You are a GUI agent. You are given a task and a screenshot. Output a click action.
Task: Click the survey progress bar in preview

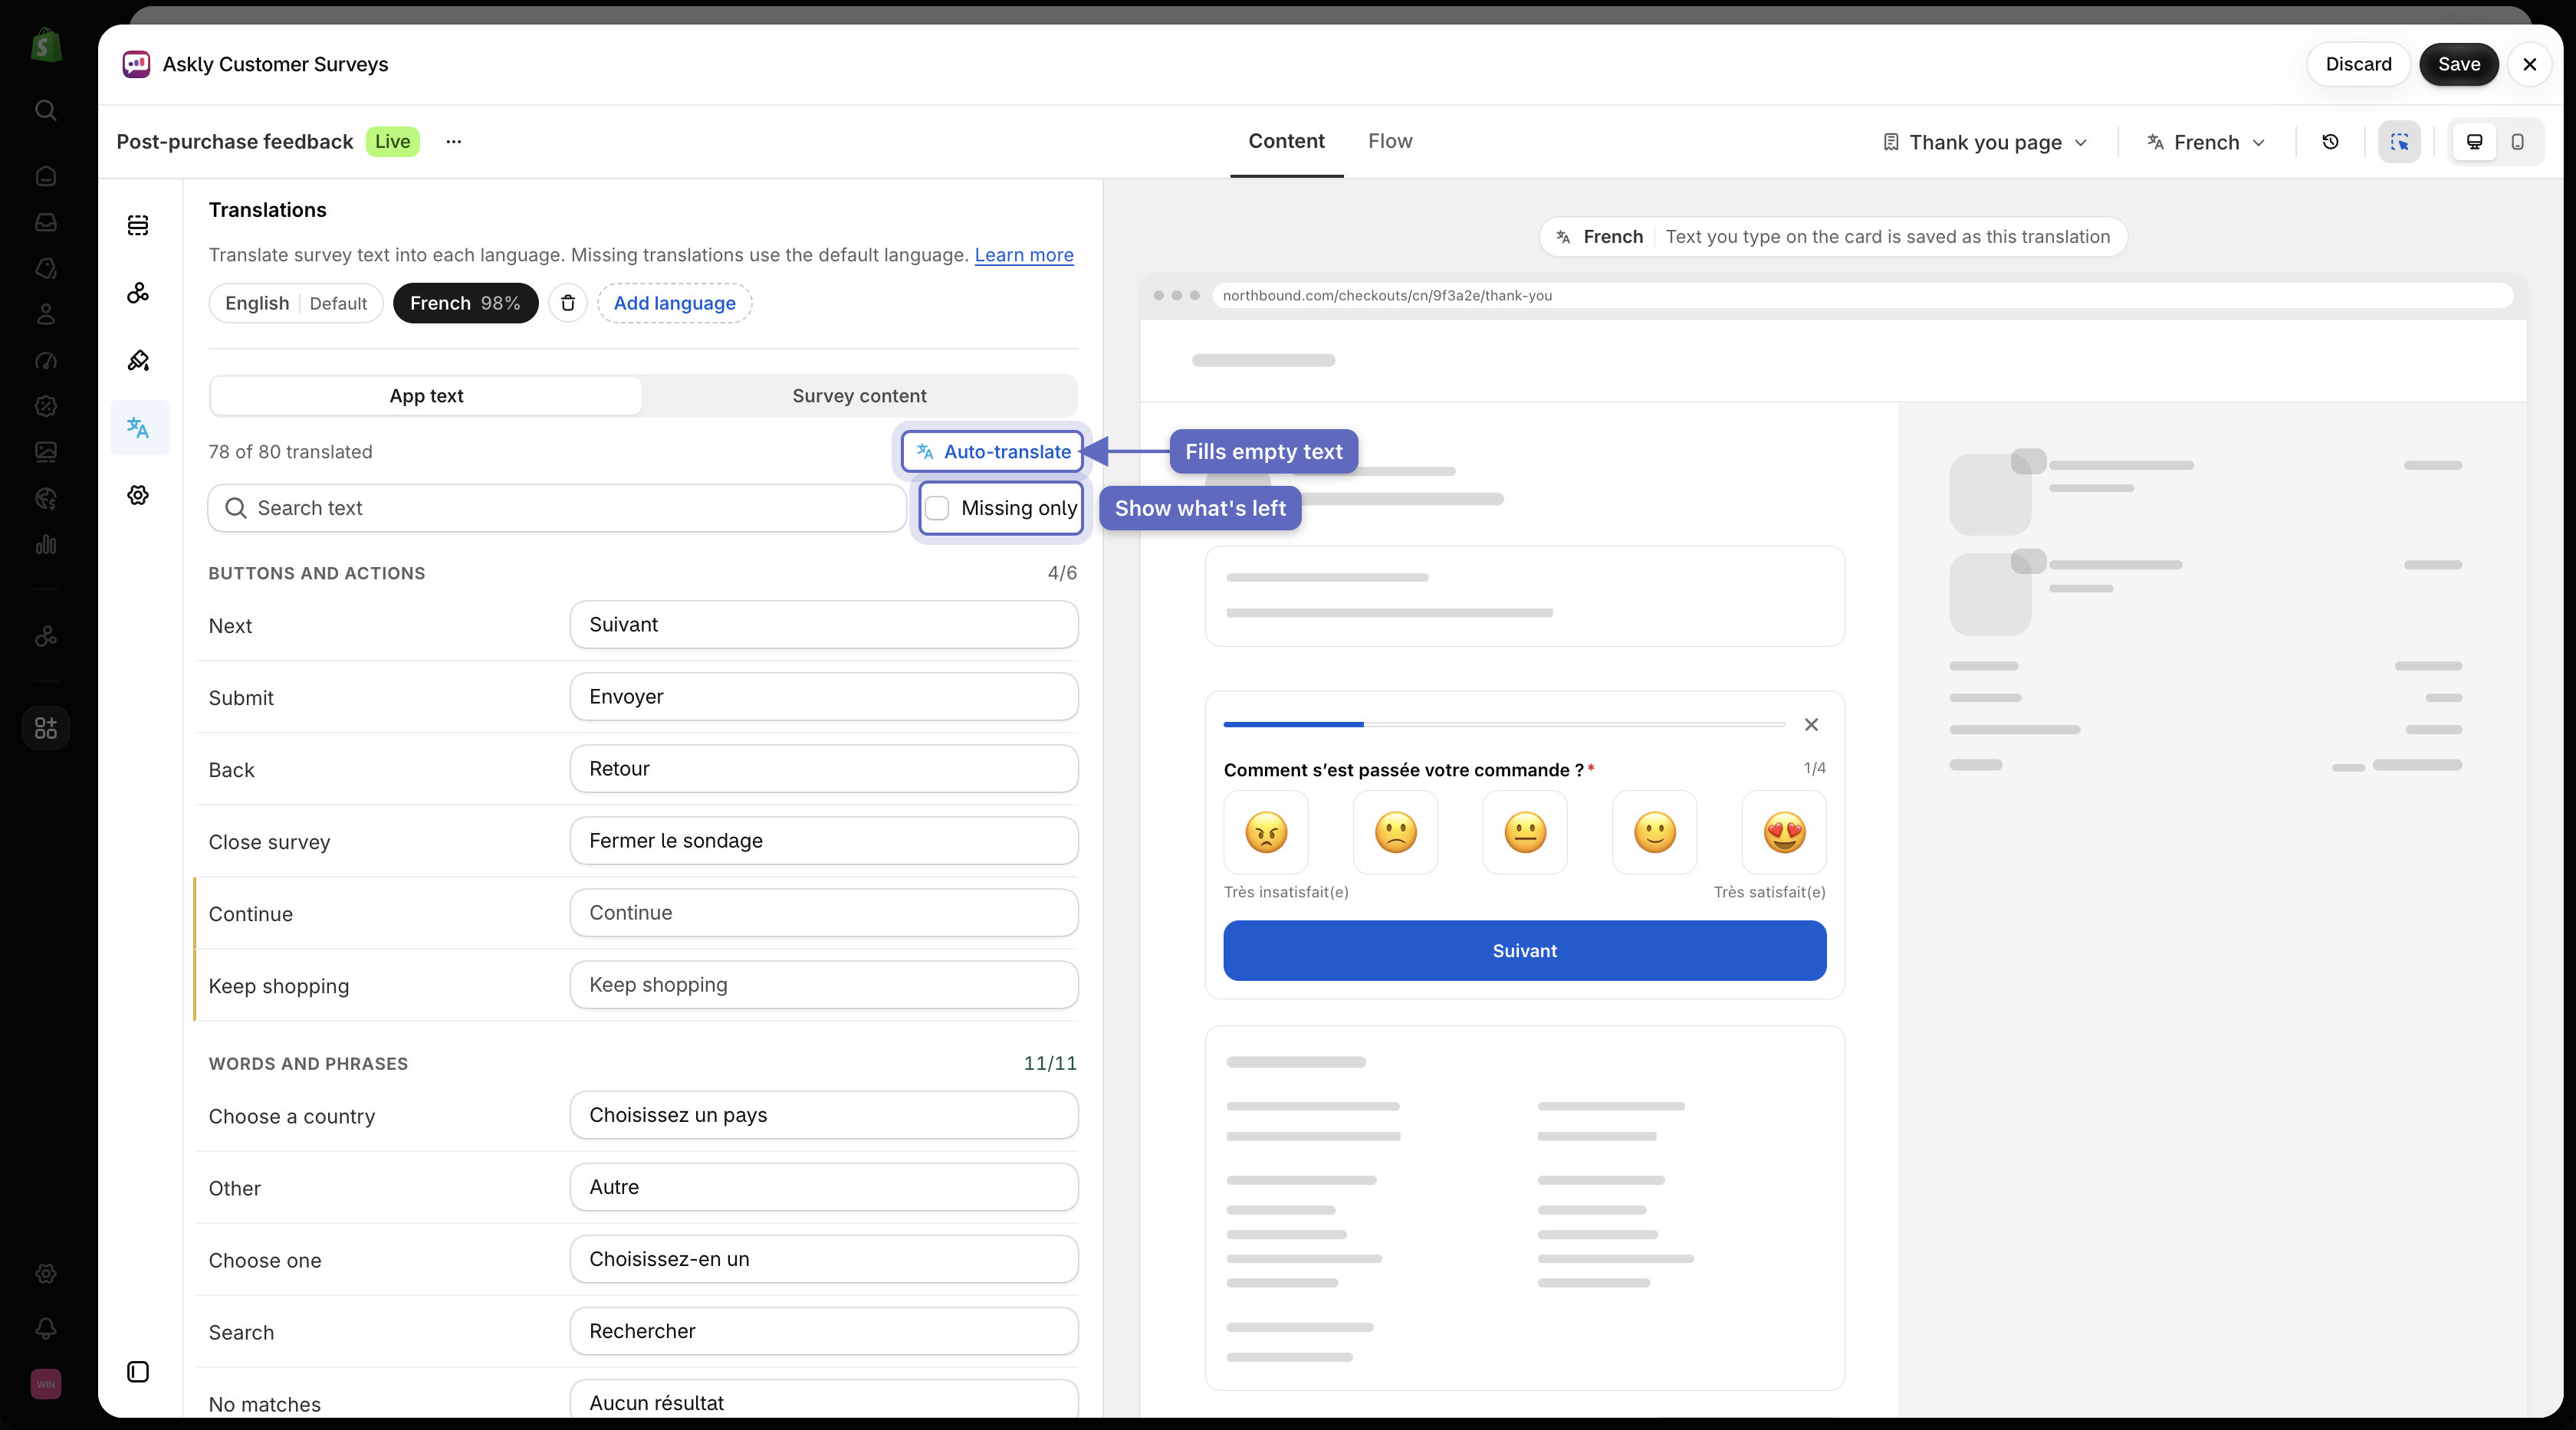(1503, 723)
